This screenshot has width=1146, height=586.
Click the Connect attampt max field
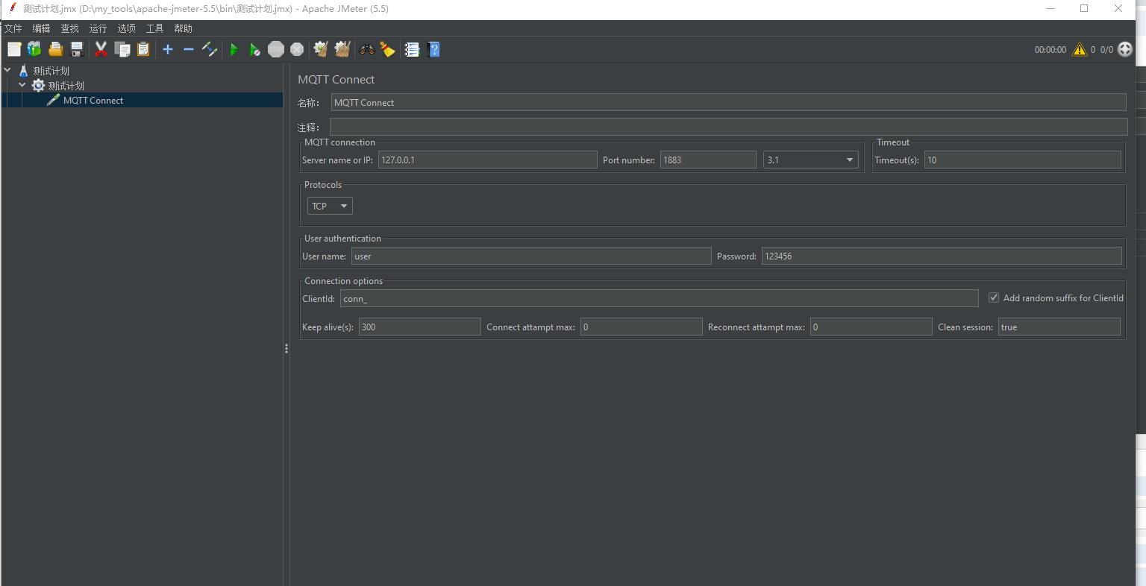coord(642,327)
